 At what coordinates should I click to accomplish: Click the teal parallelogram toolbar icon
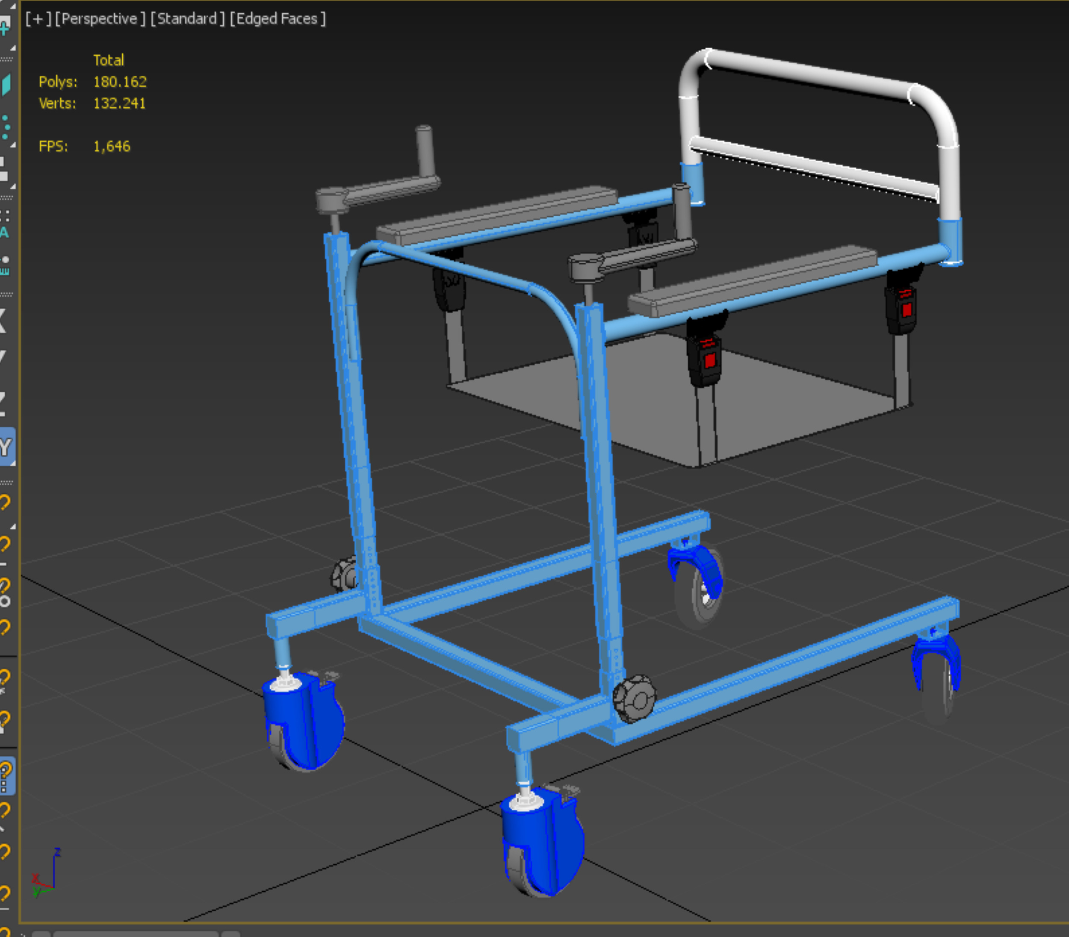coord(6,85)
